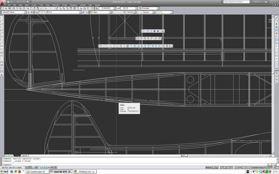Toggle Object Snap in status bar
This screenshot has height=174, width=279.
click(x=39, y=167)
